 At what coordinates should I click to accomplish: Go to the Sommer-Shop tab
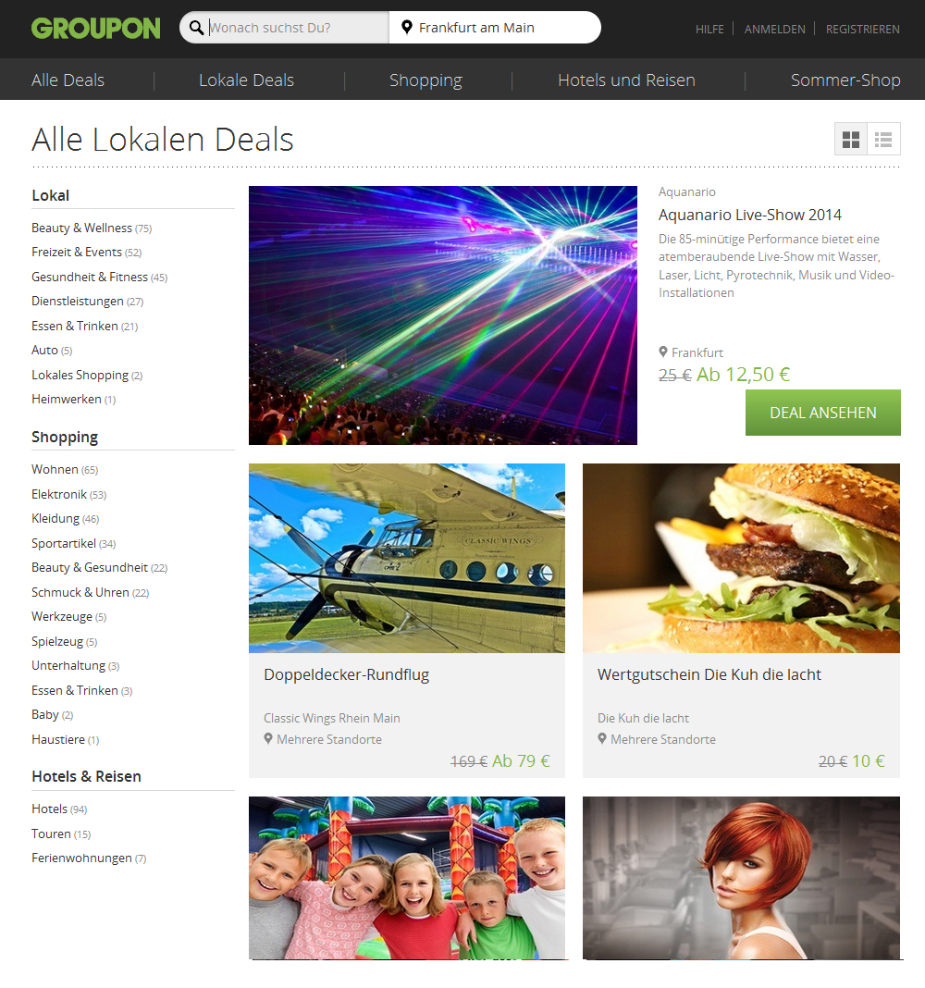tap(845, 80)
